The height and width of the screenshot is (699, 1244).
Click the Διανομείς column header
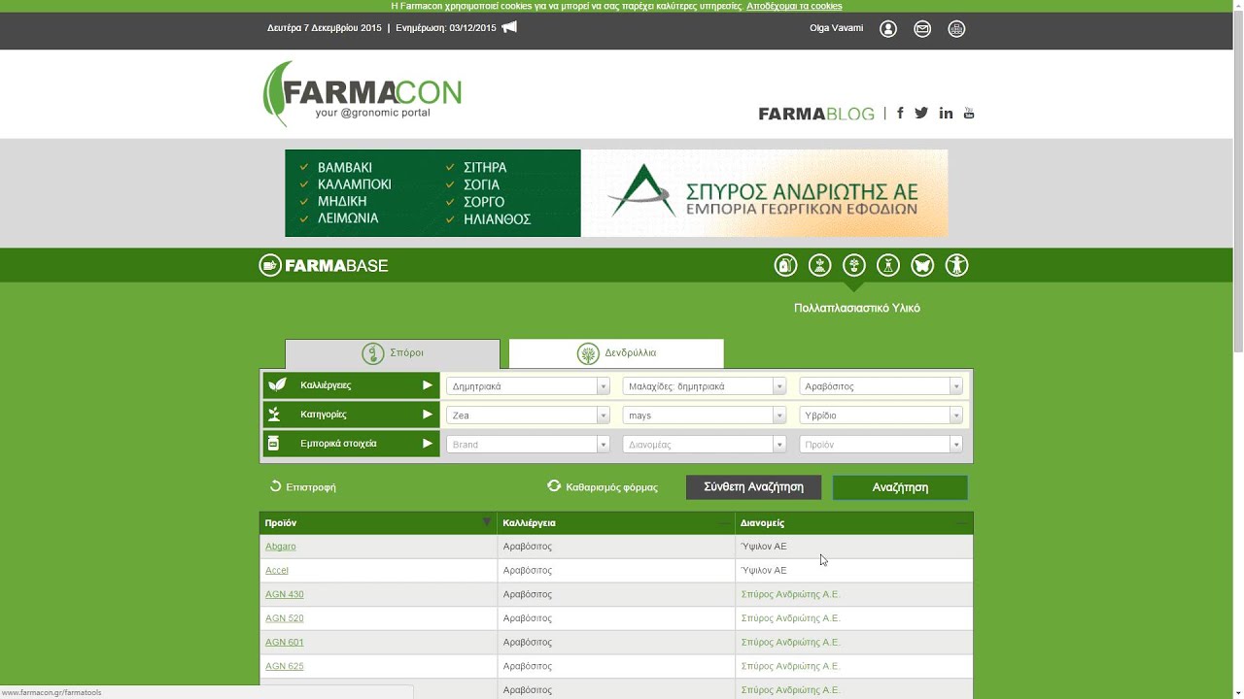(854, 523)
